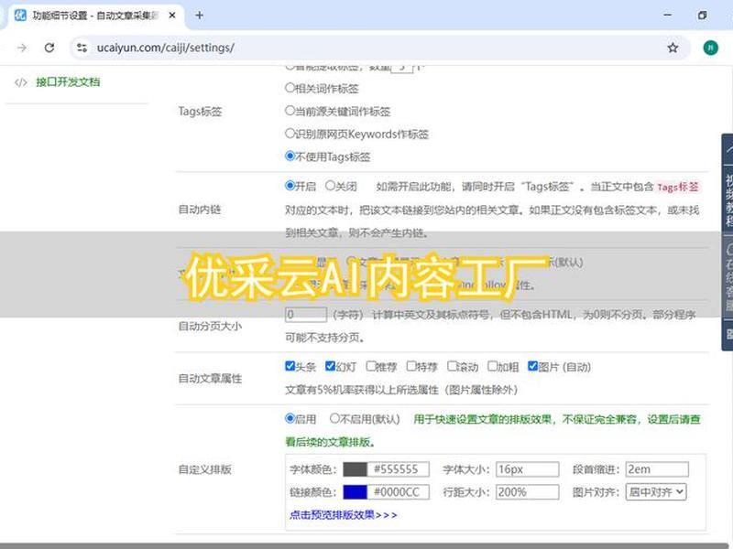
Task: Click the 段首缩进 2em input
Action: tap(657, 469)
